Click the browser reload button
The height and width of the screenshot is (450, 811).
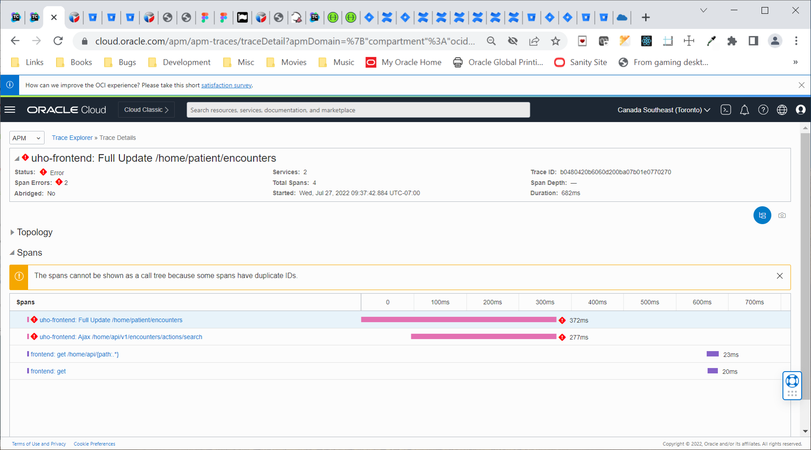point(58,41)
